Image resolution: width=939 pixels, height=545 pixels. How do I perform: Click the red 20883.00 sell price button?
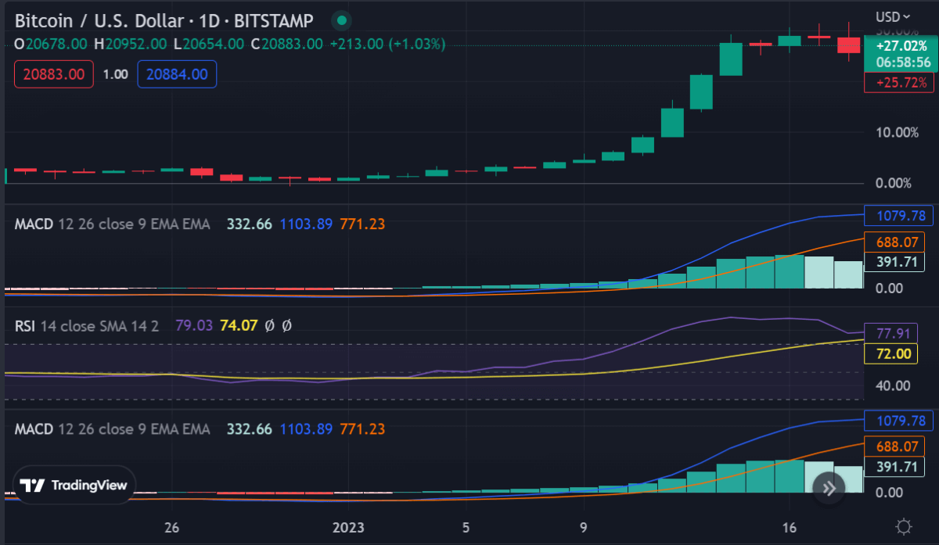[x=54, y=74]
